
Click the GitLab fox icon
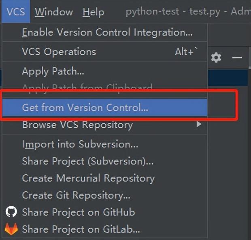(11, 229)
